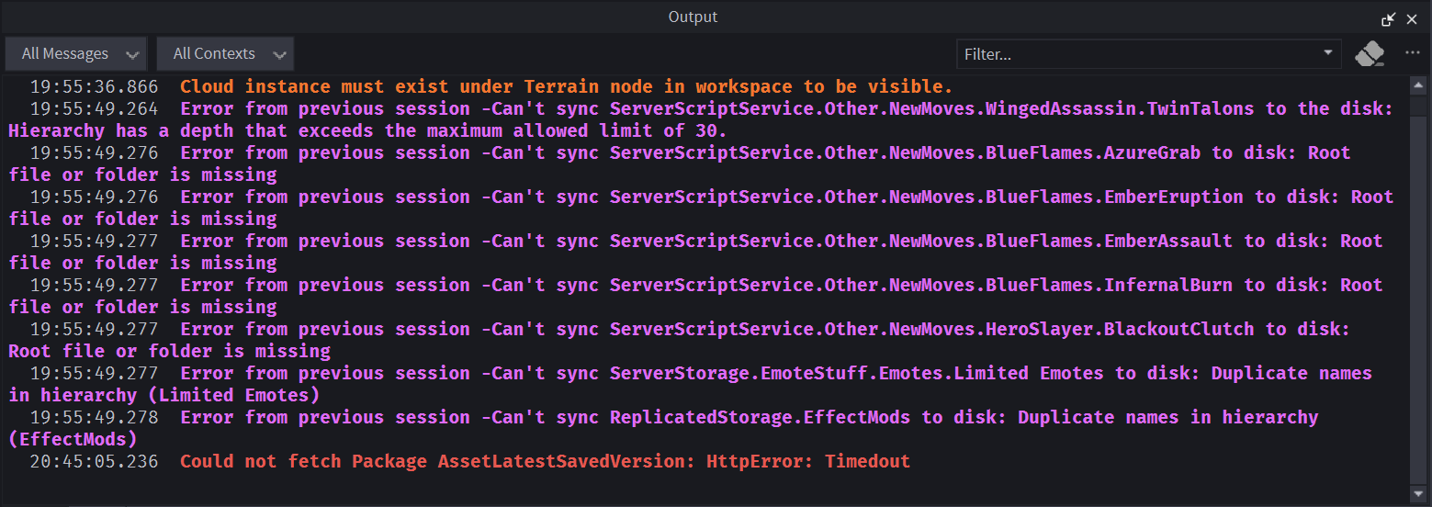Viewport: 1432px width, 507px height.
Task: Select the Cloud instance warning message
Action: 566,87
